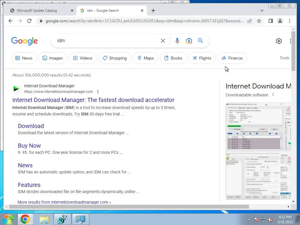
Task: Open top IDM download dialog screenshot thumbnail
Action: pyautogui.click(x=255, y=127)
